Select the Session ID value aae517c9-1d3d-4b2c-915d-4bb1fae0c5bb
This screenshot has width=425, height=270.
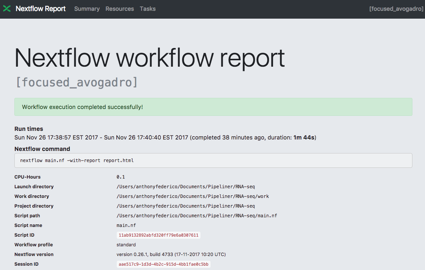coord(163,264)
